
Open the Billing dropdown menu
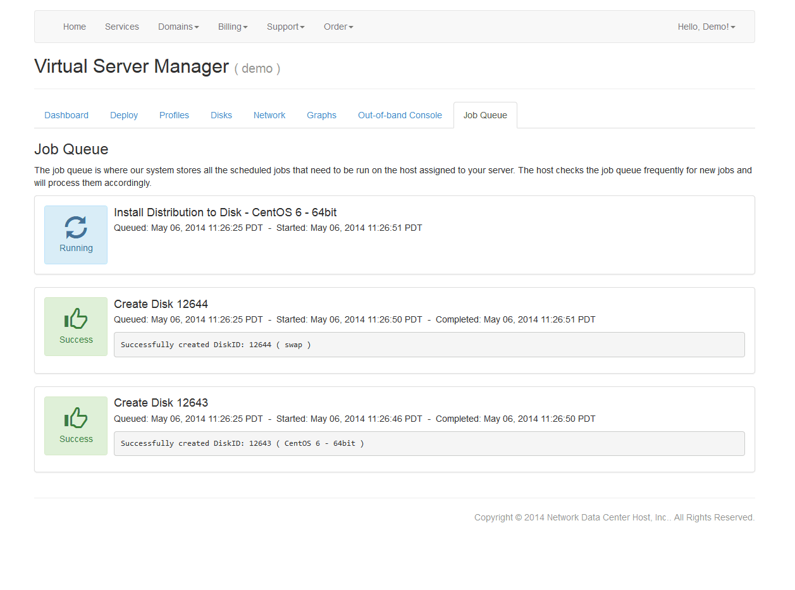point(233,27)
